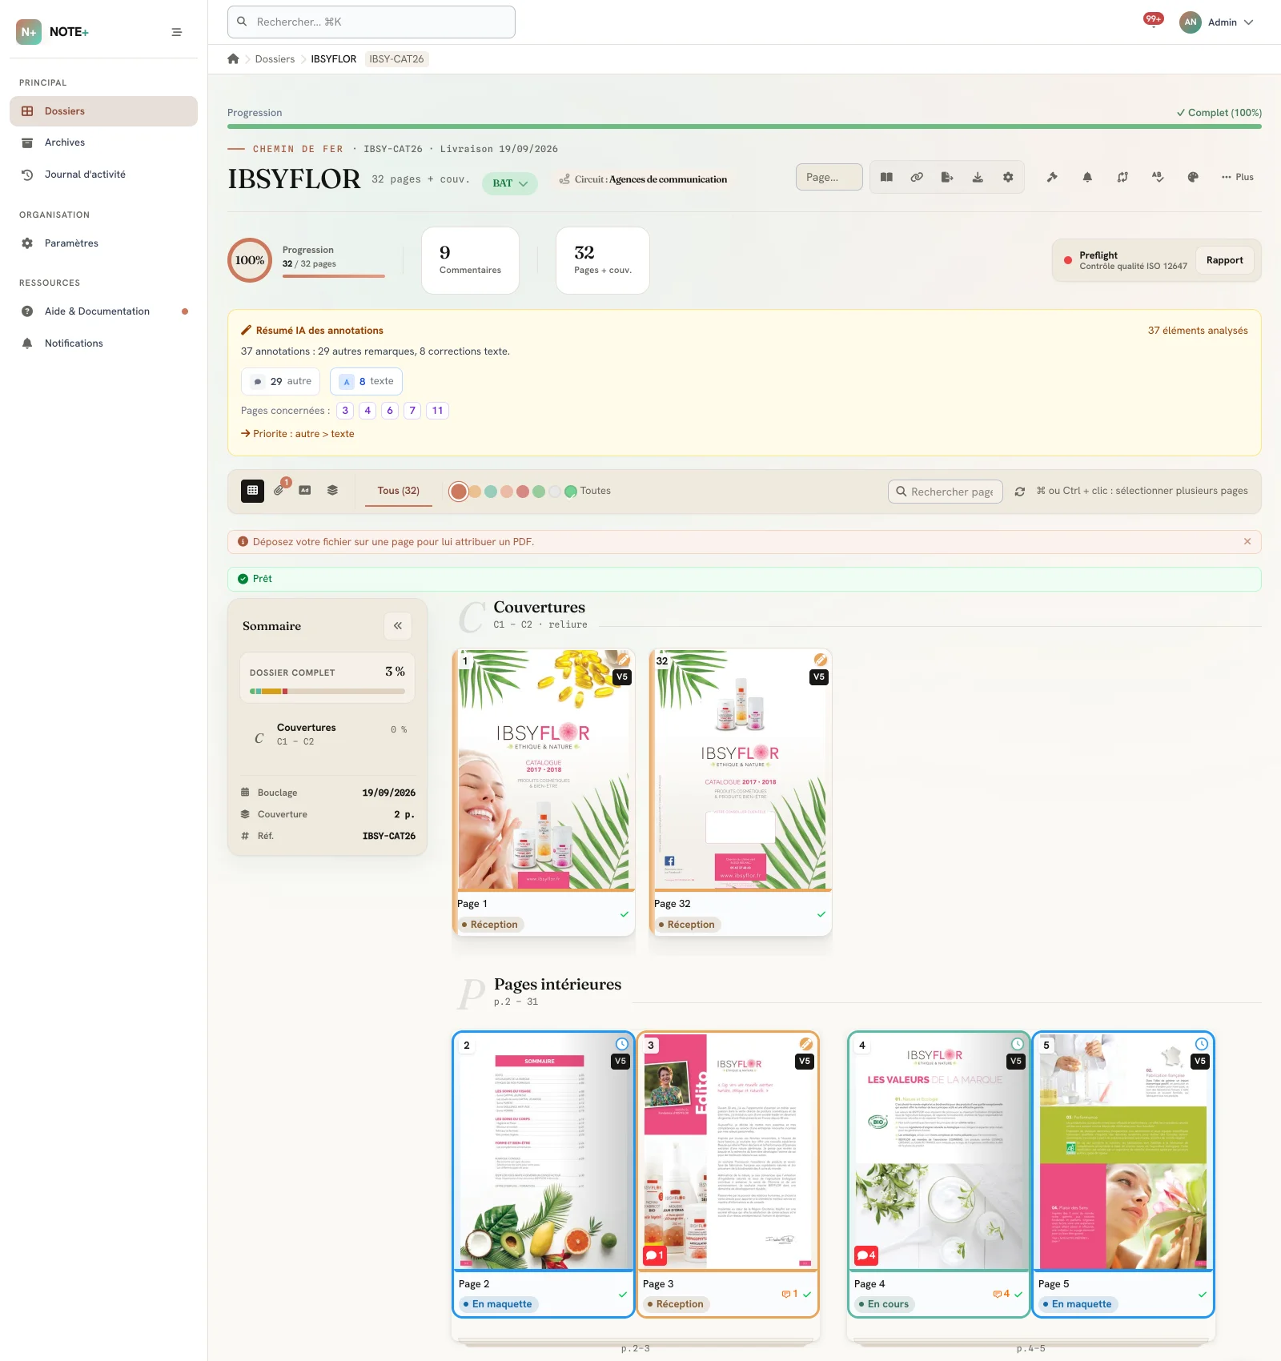Open the 99+ notifications badge

[1153, 19]
